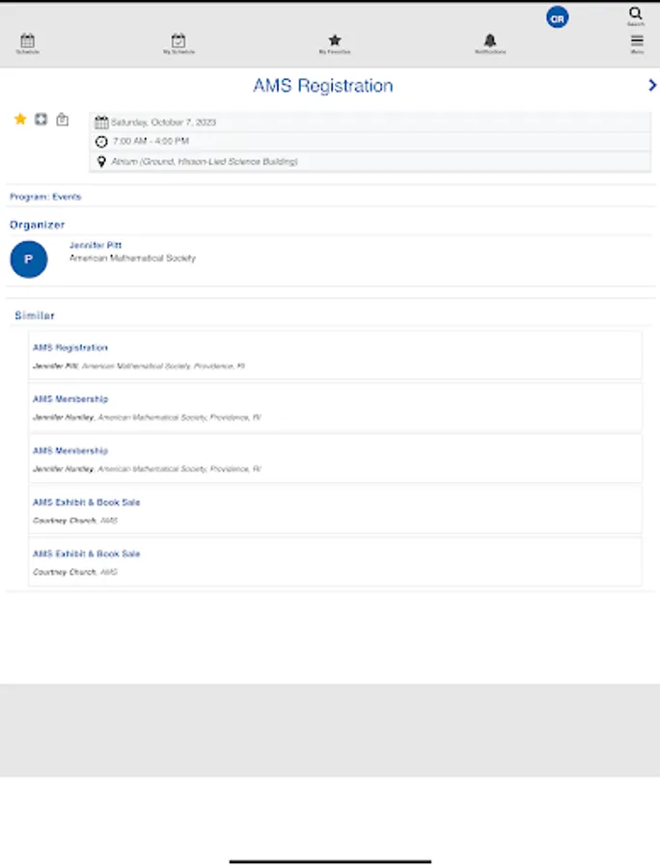Open the first AMS Membership similar item
Image resolution: width=660 pixels, height=868 pixels.
[x=336, y=407]
